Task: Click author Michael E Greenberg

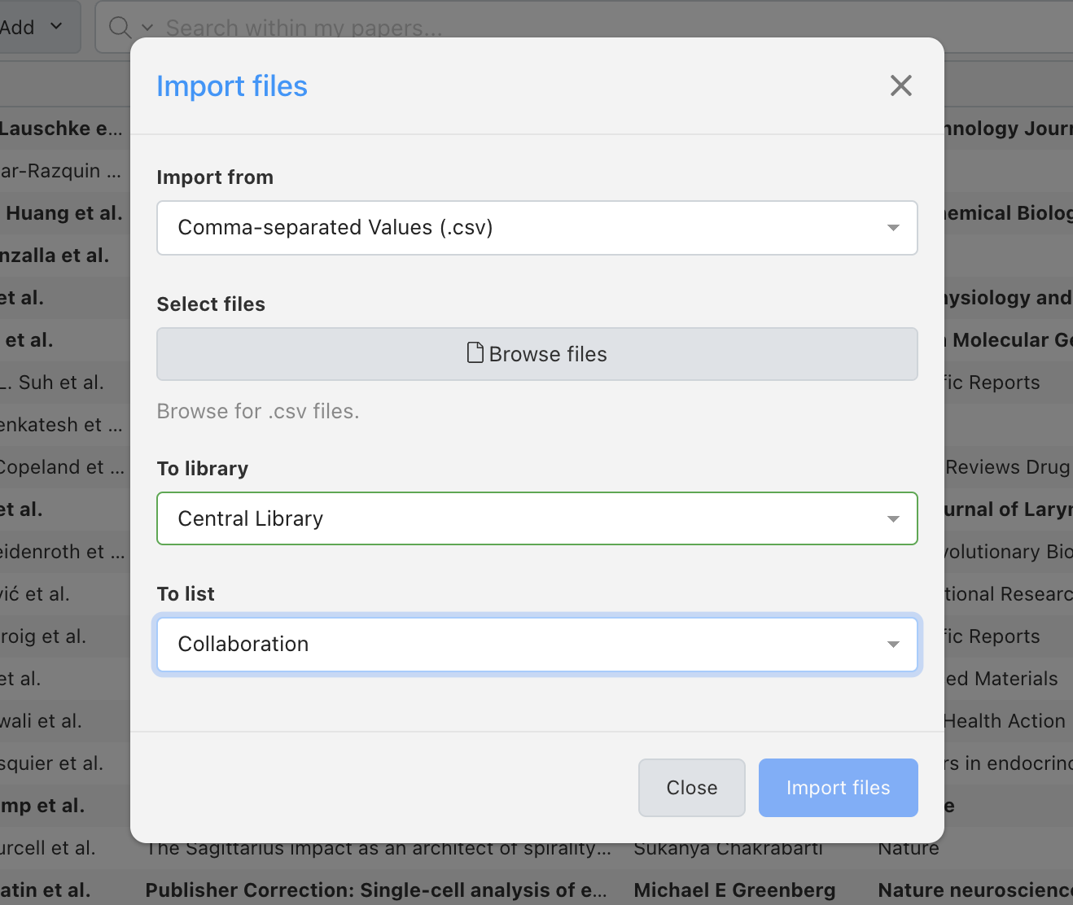Action: tap(734, 890)
